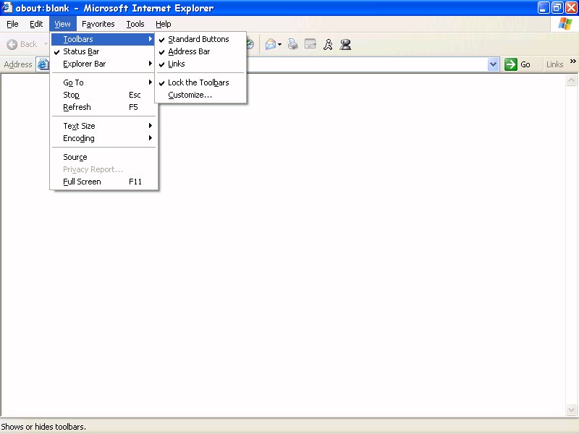Click the Links toolbar label
The width and height of the screenshot is (579, 434).
point(554,64)
